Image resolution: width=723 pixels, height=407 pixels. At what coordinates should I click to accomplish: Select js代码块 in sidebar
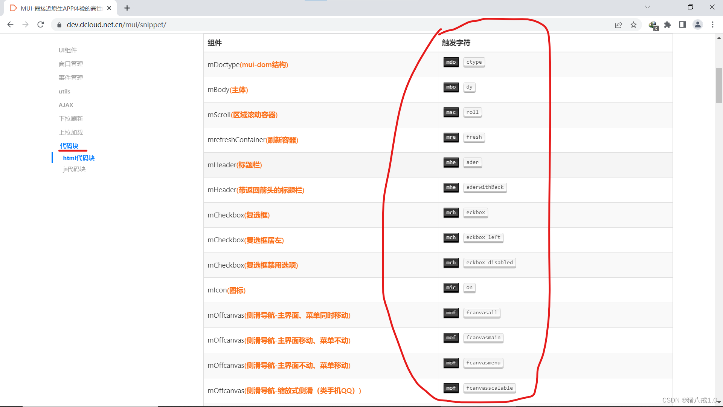(x=74, y=169)
